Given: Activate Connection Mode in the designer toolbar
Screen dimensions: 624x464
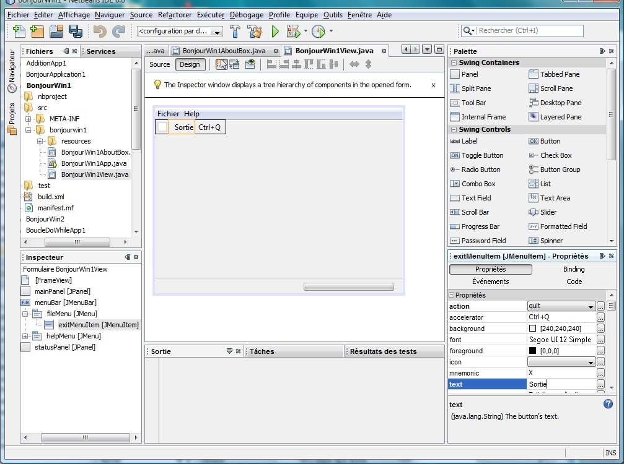Looking at the screenshot, I should [x=234, y=64].
